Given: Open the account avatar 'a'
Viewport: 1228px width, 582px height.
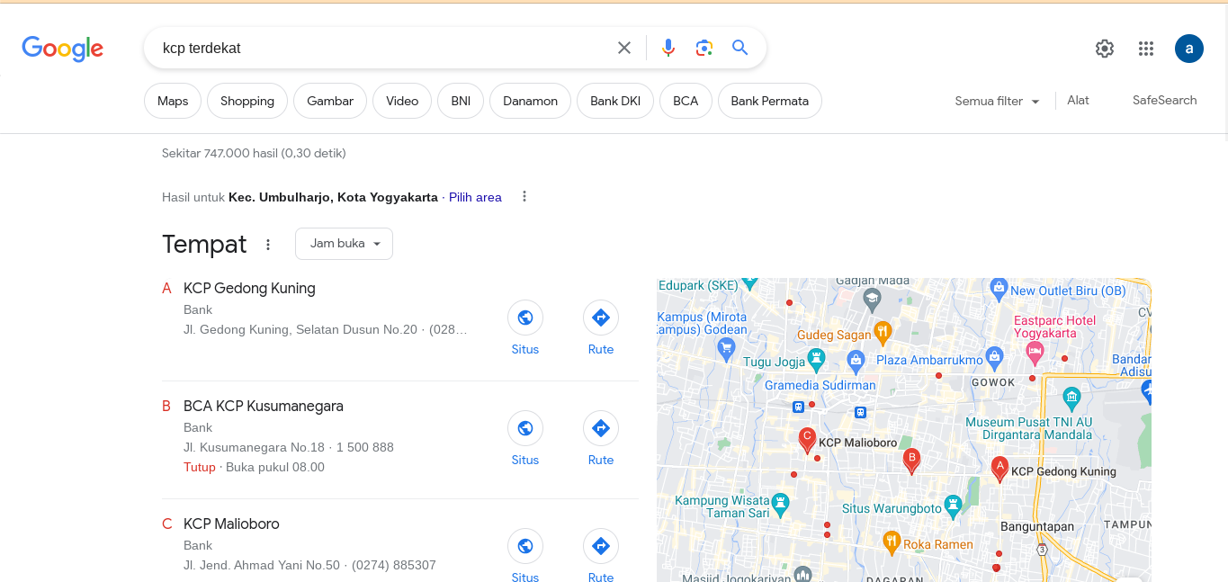Looking at the screenshot, I should [x=1189, y=49].
